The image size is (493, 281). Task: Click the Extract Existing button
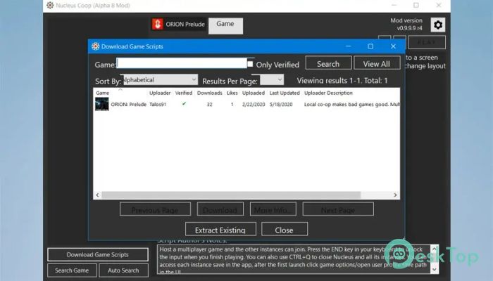(220, 229)
